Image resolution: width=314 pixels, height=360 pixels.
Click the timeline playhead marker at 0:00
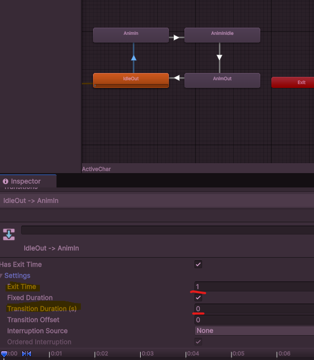pyautogui.click(x=4, y=354)
